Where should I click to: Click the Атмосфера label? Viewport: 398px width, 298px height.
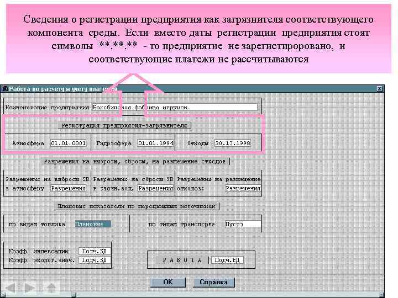coord(28,143)
